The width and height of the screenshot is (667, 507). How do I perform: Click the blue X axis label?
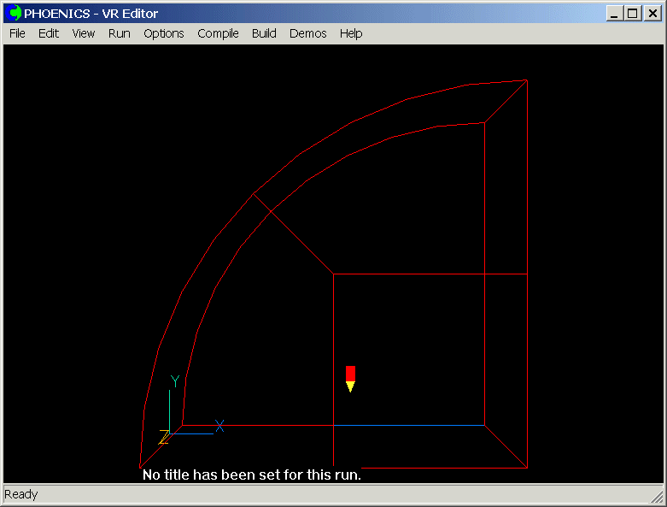(x=219, y=426)
